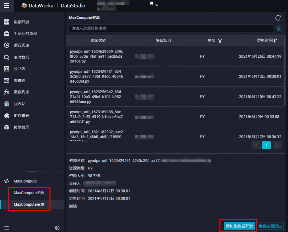This screenshot has width=288, height=232.
Task: Click date 2021年6月26日 00:47:19
Action: click(260, 56)
